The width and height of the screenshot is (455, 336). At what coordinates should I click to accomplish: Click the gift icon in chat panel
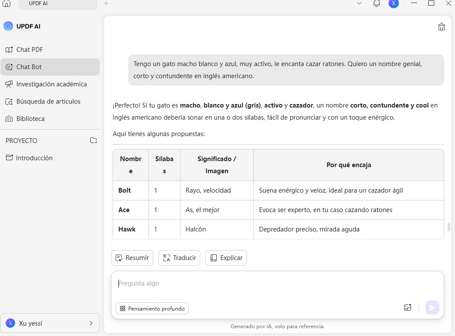tap(441, 27)
